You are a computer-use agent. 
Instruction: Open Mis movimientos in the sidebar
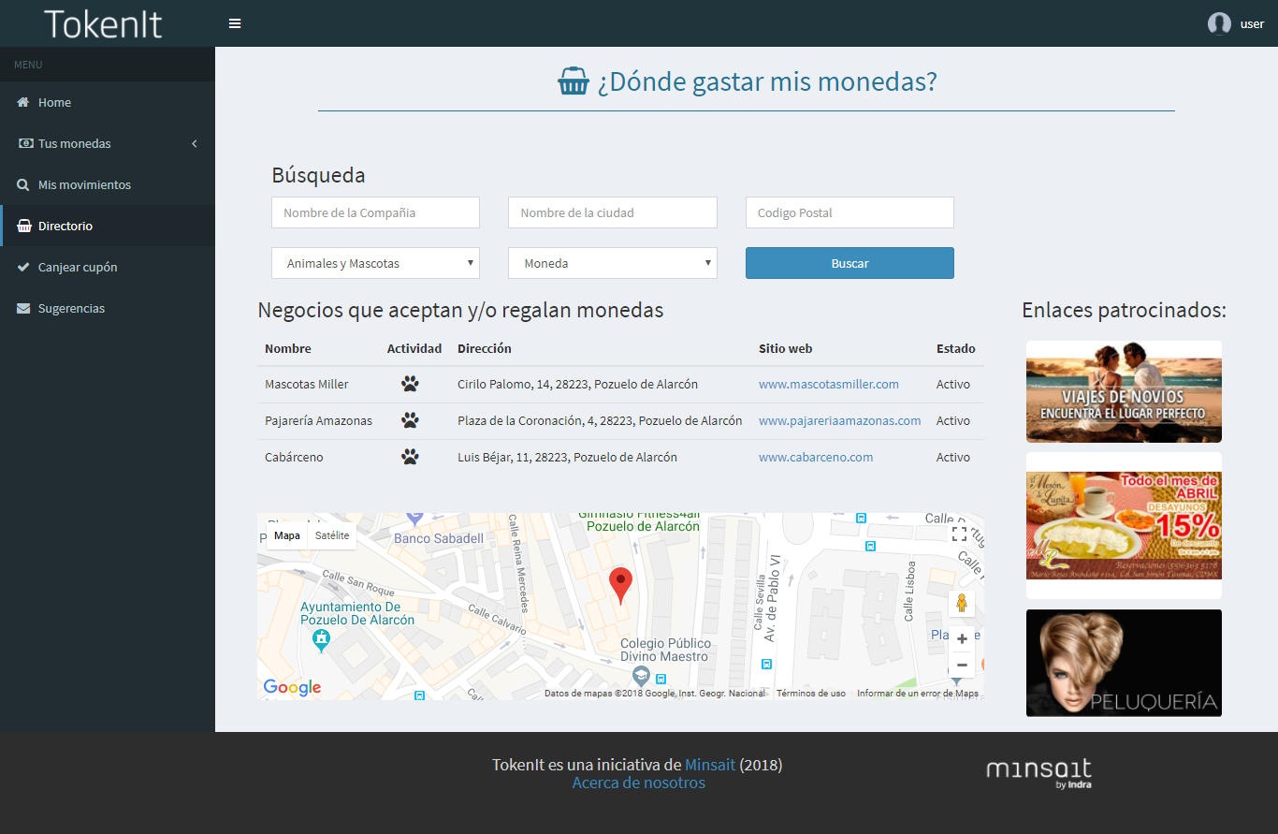point(84,184)
